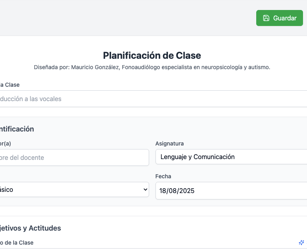Click the label above the class title field

point(10,85)
